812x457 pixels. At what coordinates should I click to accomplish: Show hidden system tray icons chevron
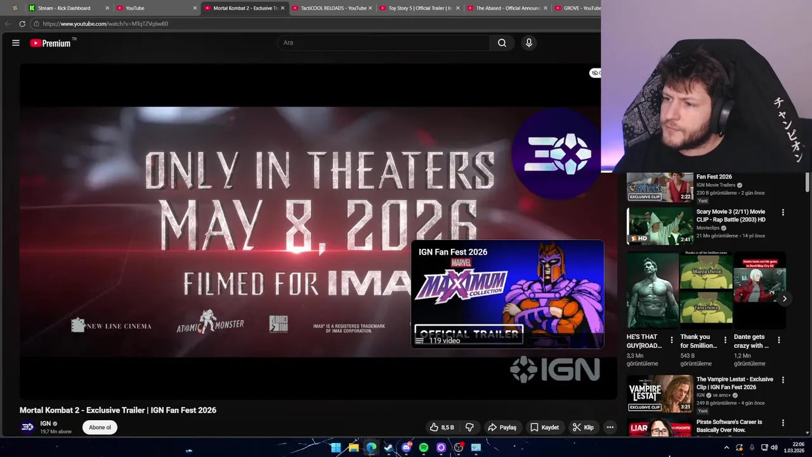click(x=726, y=447)
